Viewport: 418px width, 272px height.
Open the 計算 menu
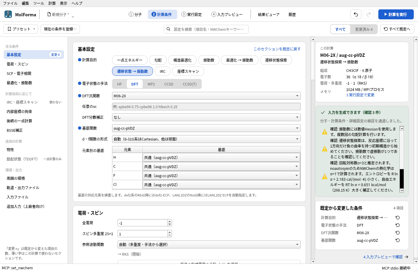pos(52,3)
